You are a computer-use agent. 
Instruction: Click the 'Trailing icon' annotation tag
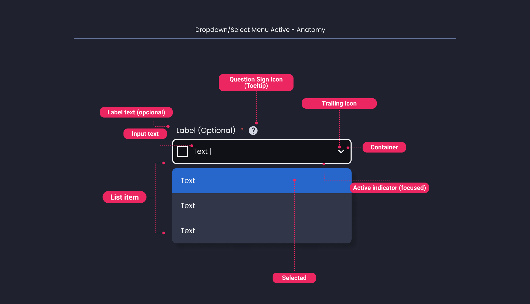pos(339,103)
